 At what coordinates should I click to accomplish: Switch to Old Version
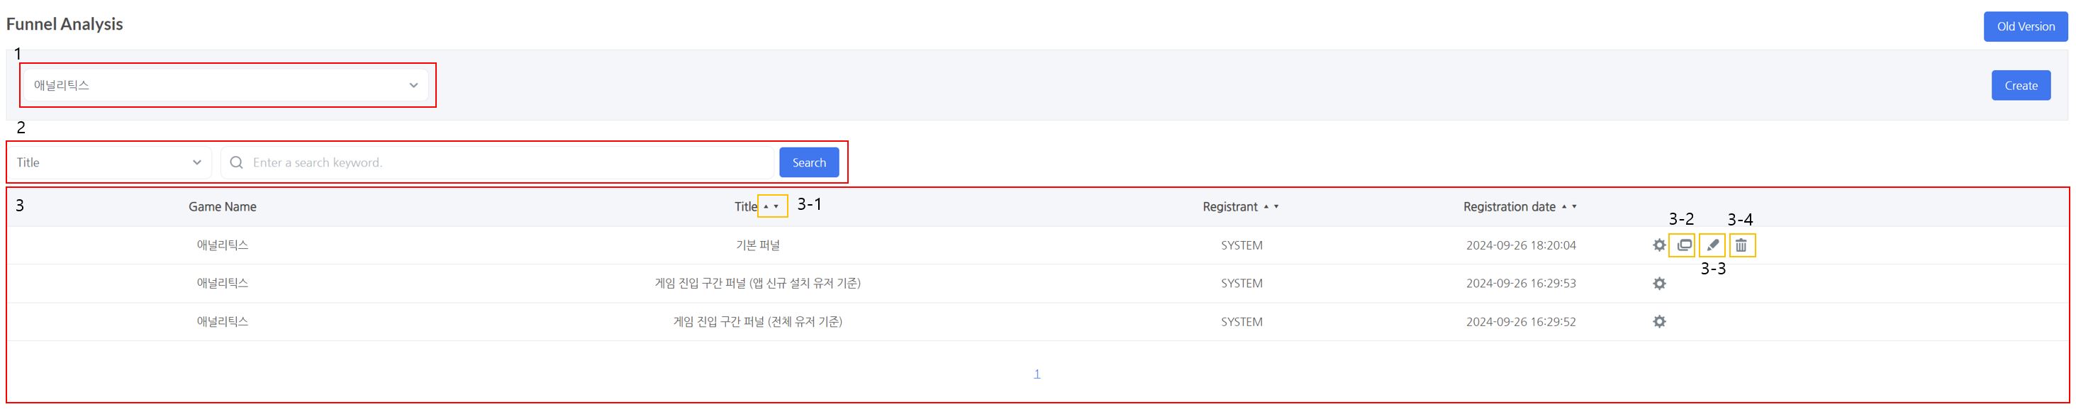tap(2025, 27)
